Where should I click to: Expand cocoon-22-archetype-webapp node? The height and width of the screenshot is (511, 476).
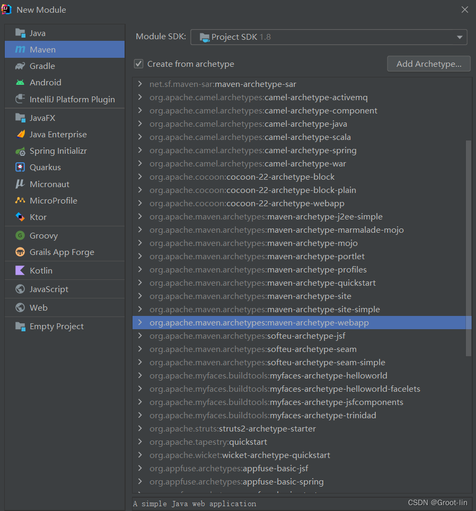[140, 204]
